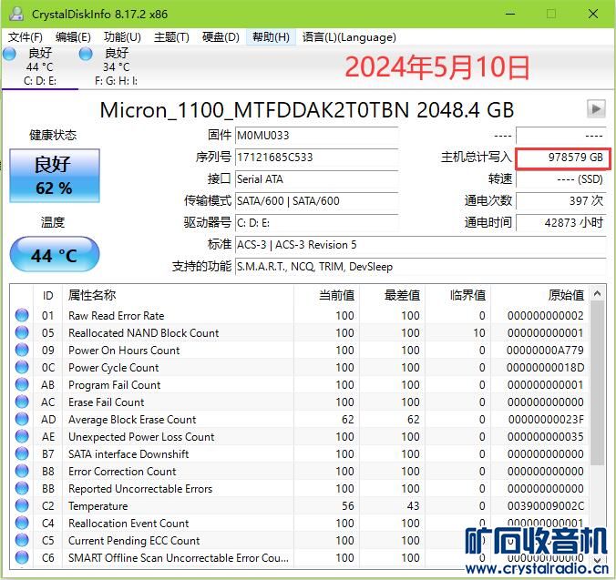Click the status icon for Program Fail Count
Screen dimensions: 616x580
[x=22, y=384]
